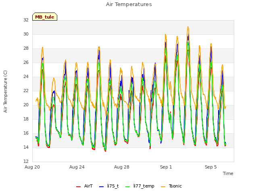258x194 pixels.
Task: Click the Sep 5 x-axis tick label
Action: [211, 167]
